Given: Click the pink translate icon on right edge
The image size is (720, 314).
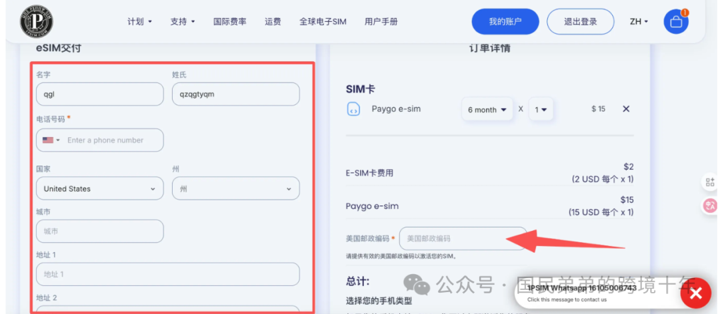Looking at the screenshot, I should pos(711,206).
